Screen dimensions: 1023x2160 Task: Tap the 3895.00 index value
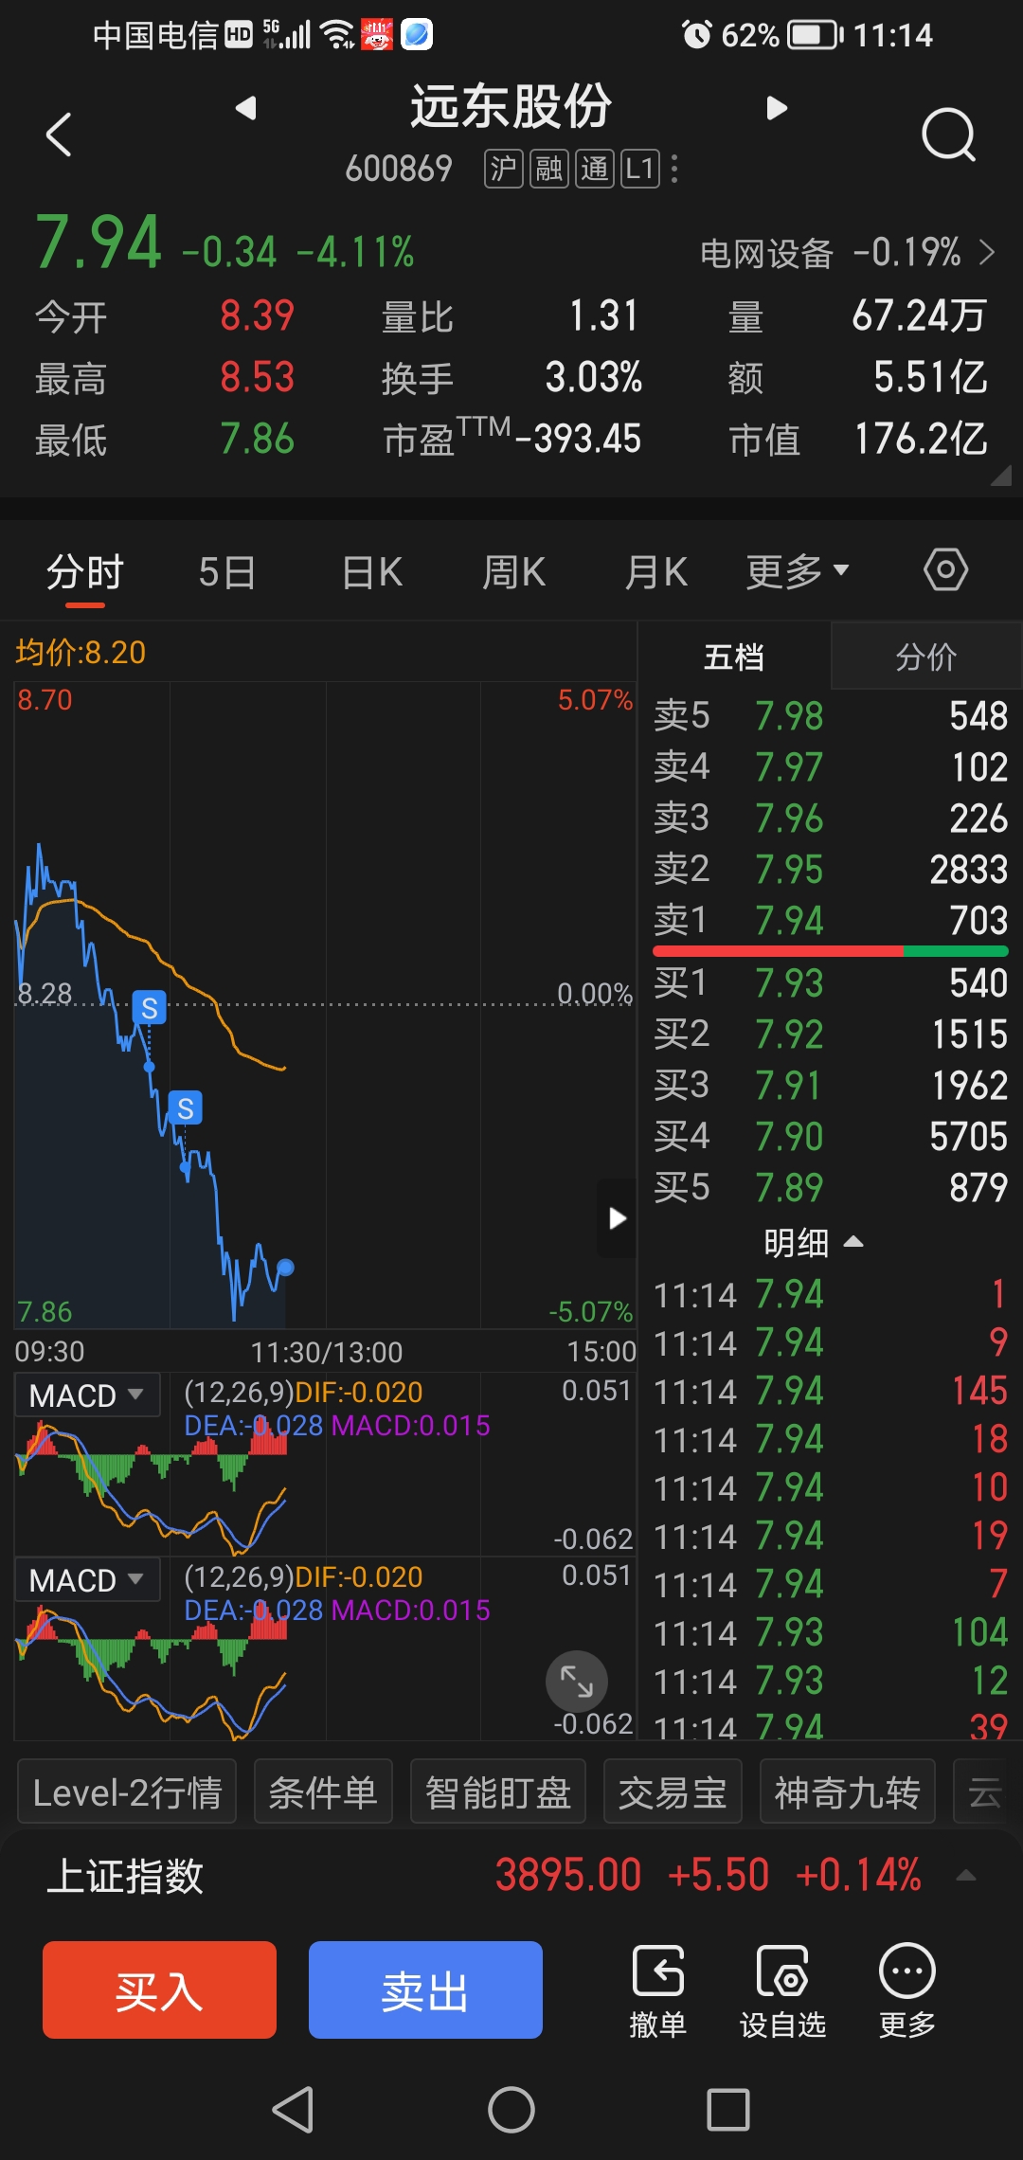pyautogui.click(x=568, y=1876)
